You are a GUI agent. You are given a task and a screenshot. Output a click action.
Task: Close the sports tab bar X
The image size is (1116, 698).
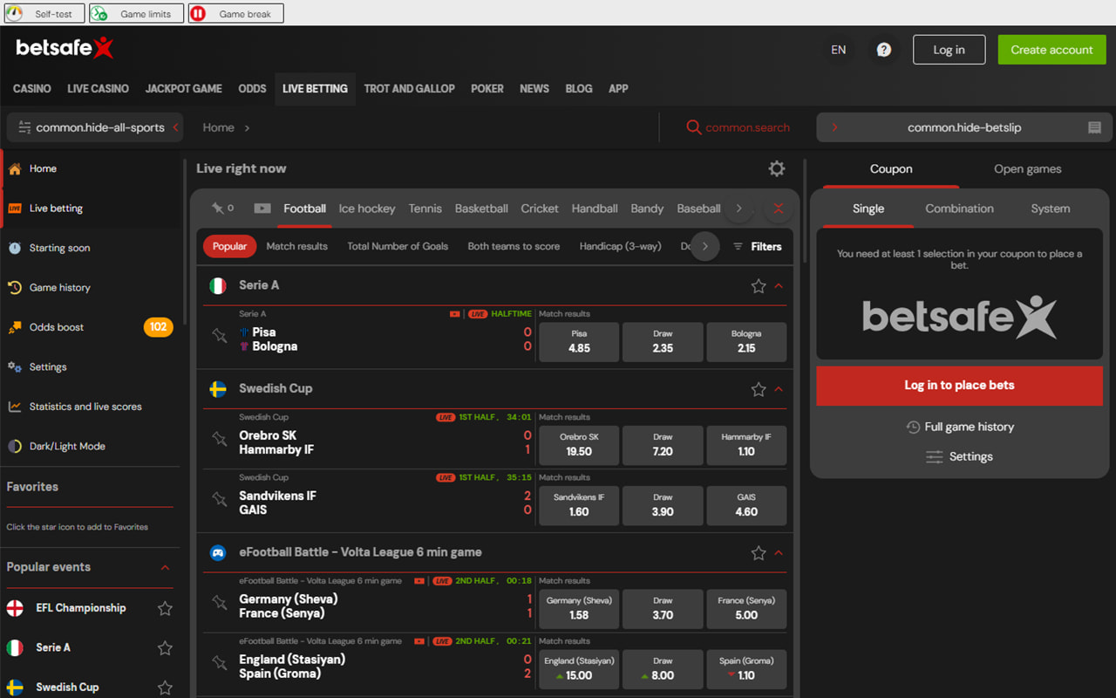point(779,209)
